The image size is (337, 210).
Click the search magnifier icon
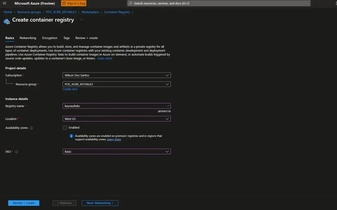click(x=131, y=3)
